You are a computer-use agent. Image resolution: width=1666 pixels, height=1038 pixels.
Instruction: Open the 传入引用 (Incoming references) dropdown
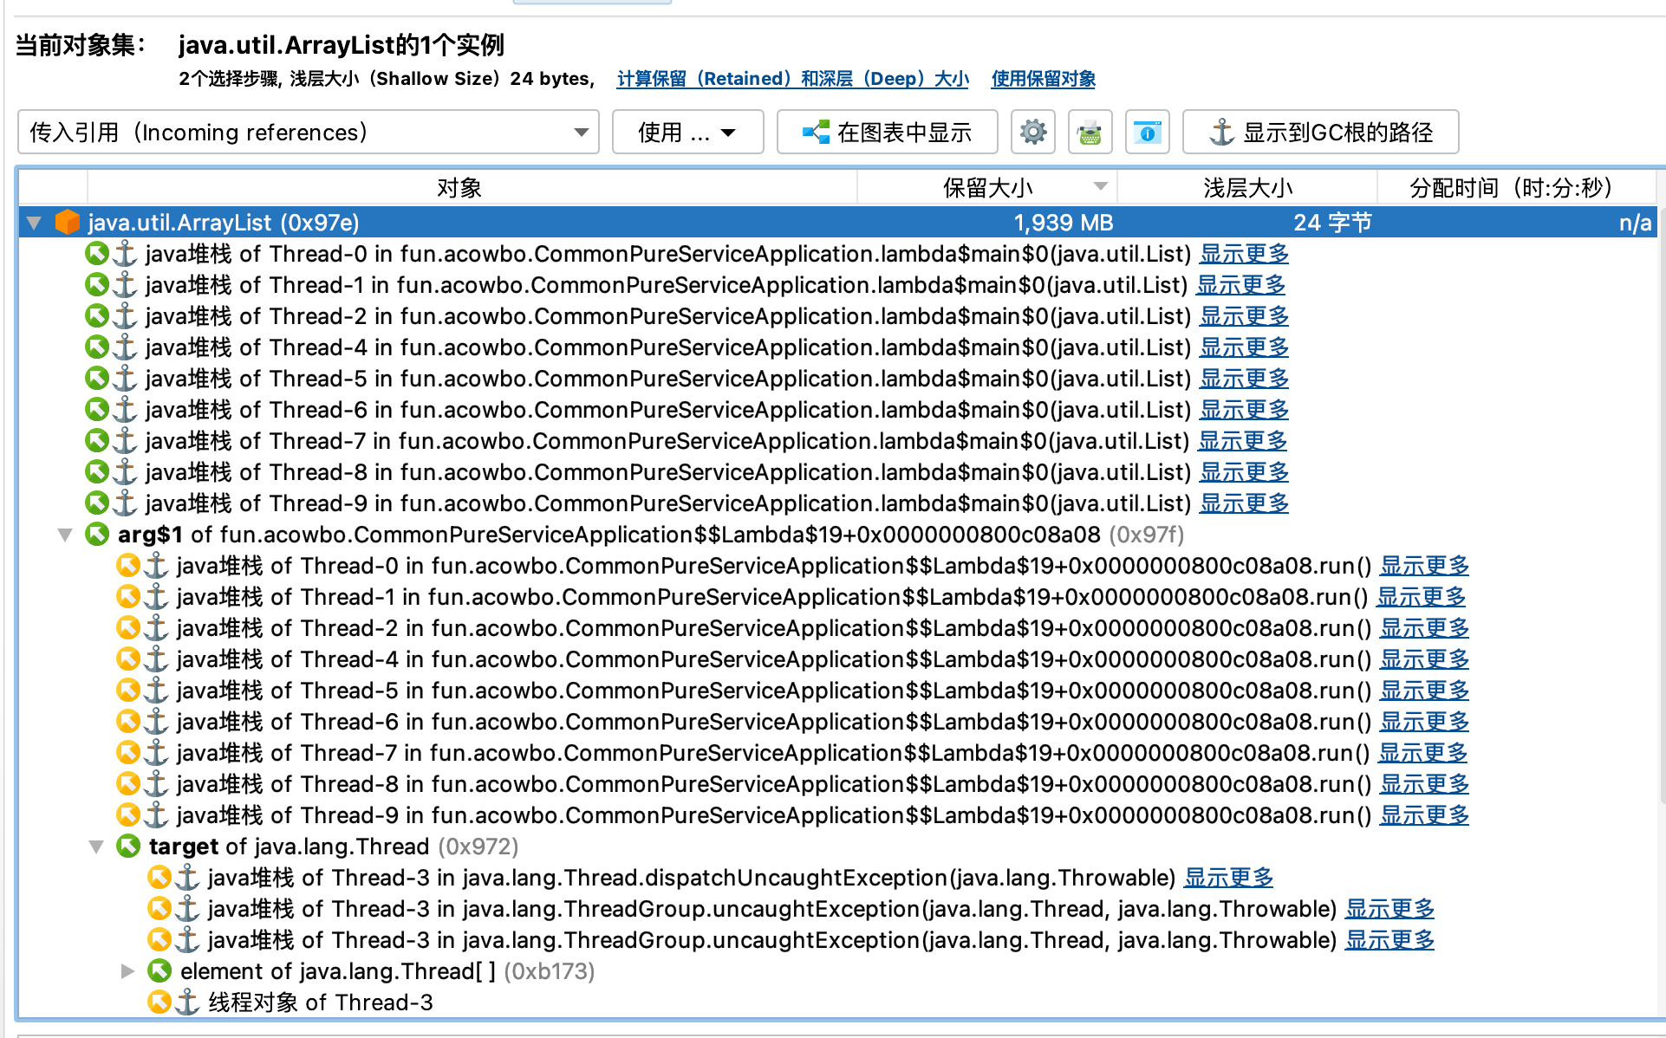tap(308, 133)
